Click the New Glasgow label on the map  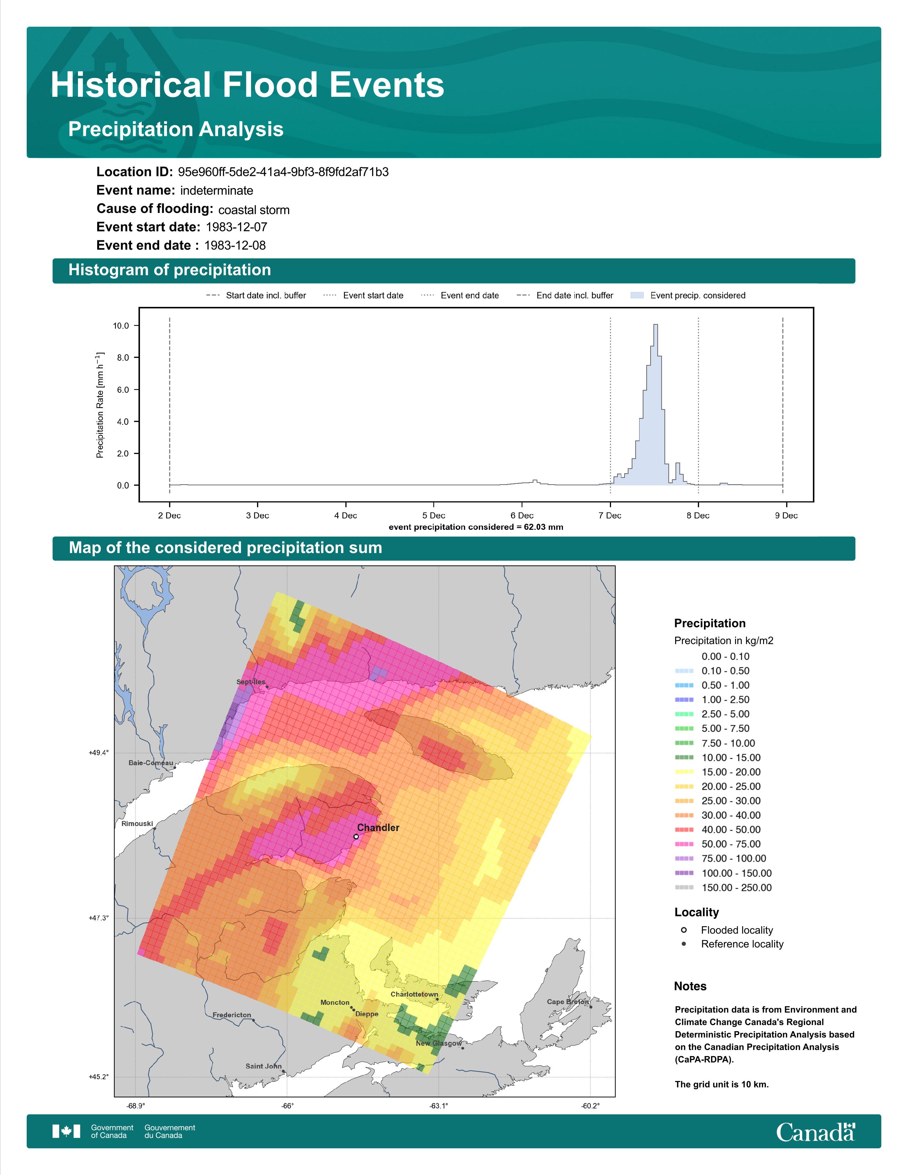[439, 1043]
